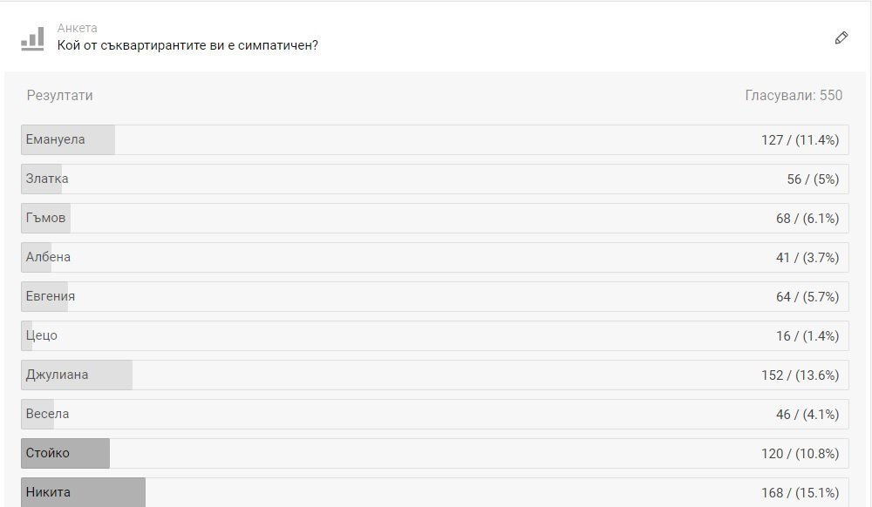
Task: Click the poll question text
Action: [x=187, y=44]
